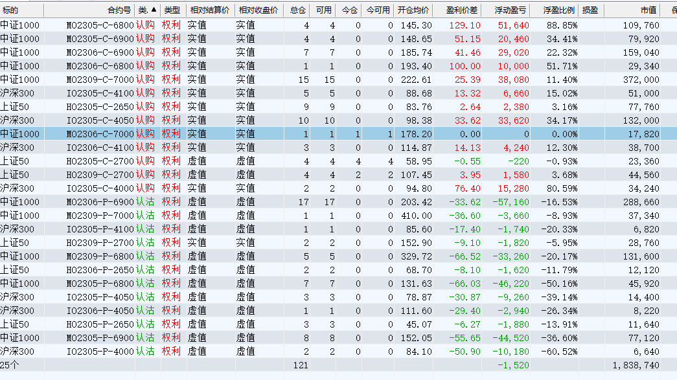Click the 可用 column header
Viewport: 677px width, 380px height.
(323, 10)
